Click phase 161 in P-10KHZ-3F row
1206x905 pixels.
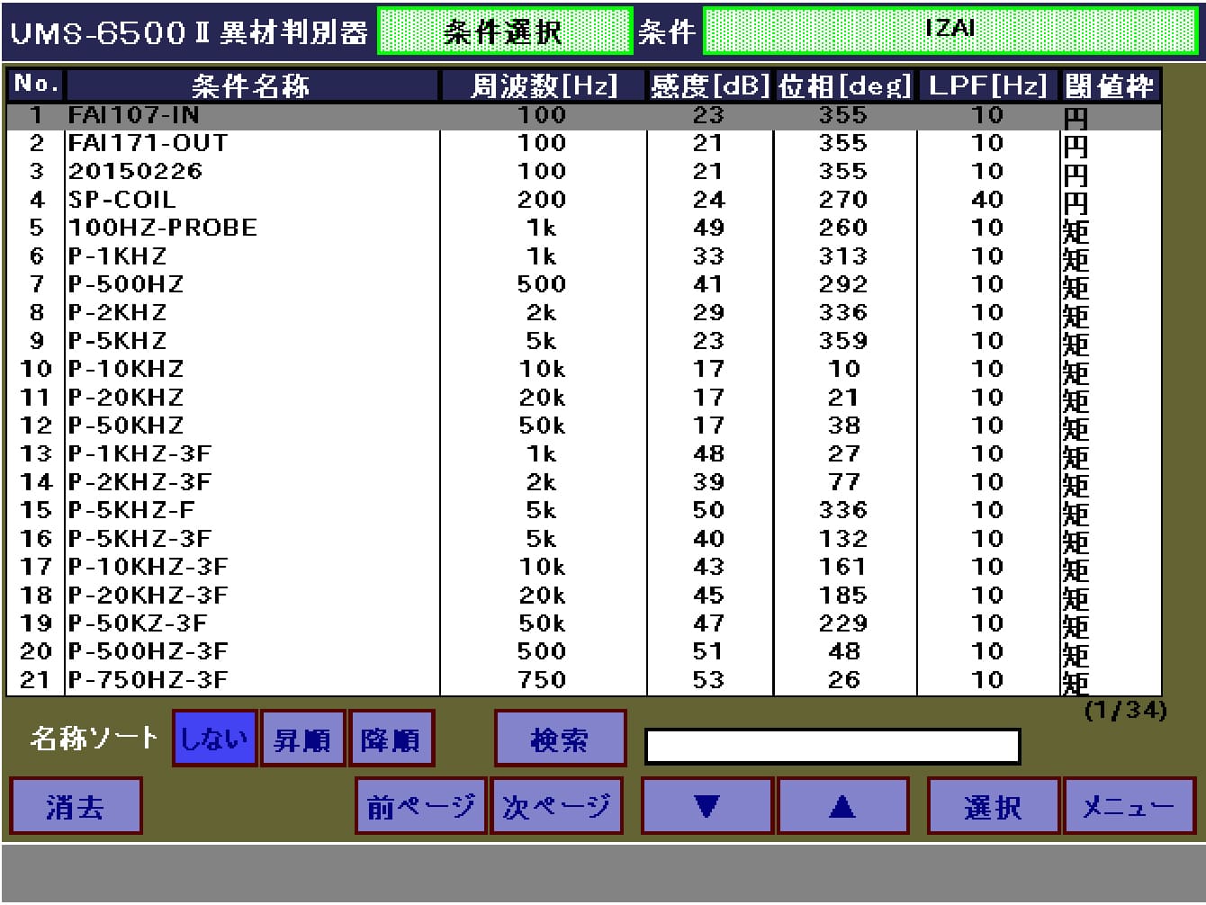[843, 567]
